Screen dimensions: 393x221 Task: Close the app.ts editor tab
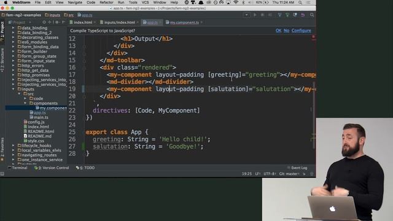pos(160,23)
